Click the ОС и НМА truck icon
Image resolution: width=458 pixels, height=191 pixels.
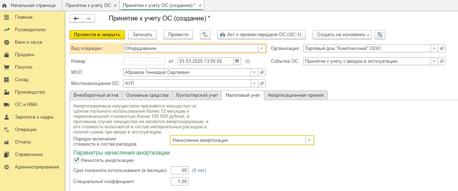click(6, 105)
